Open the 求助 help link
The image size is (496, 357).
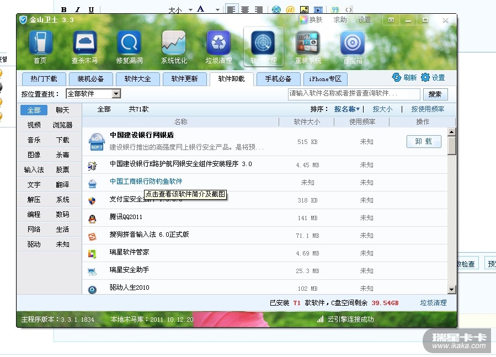[340, 20]
